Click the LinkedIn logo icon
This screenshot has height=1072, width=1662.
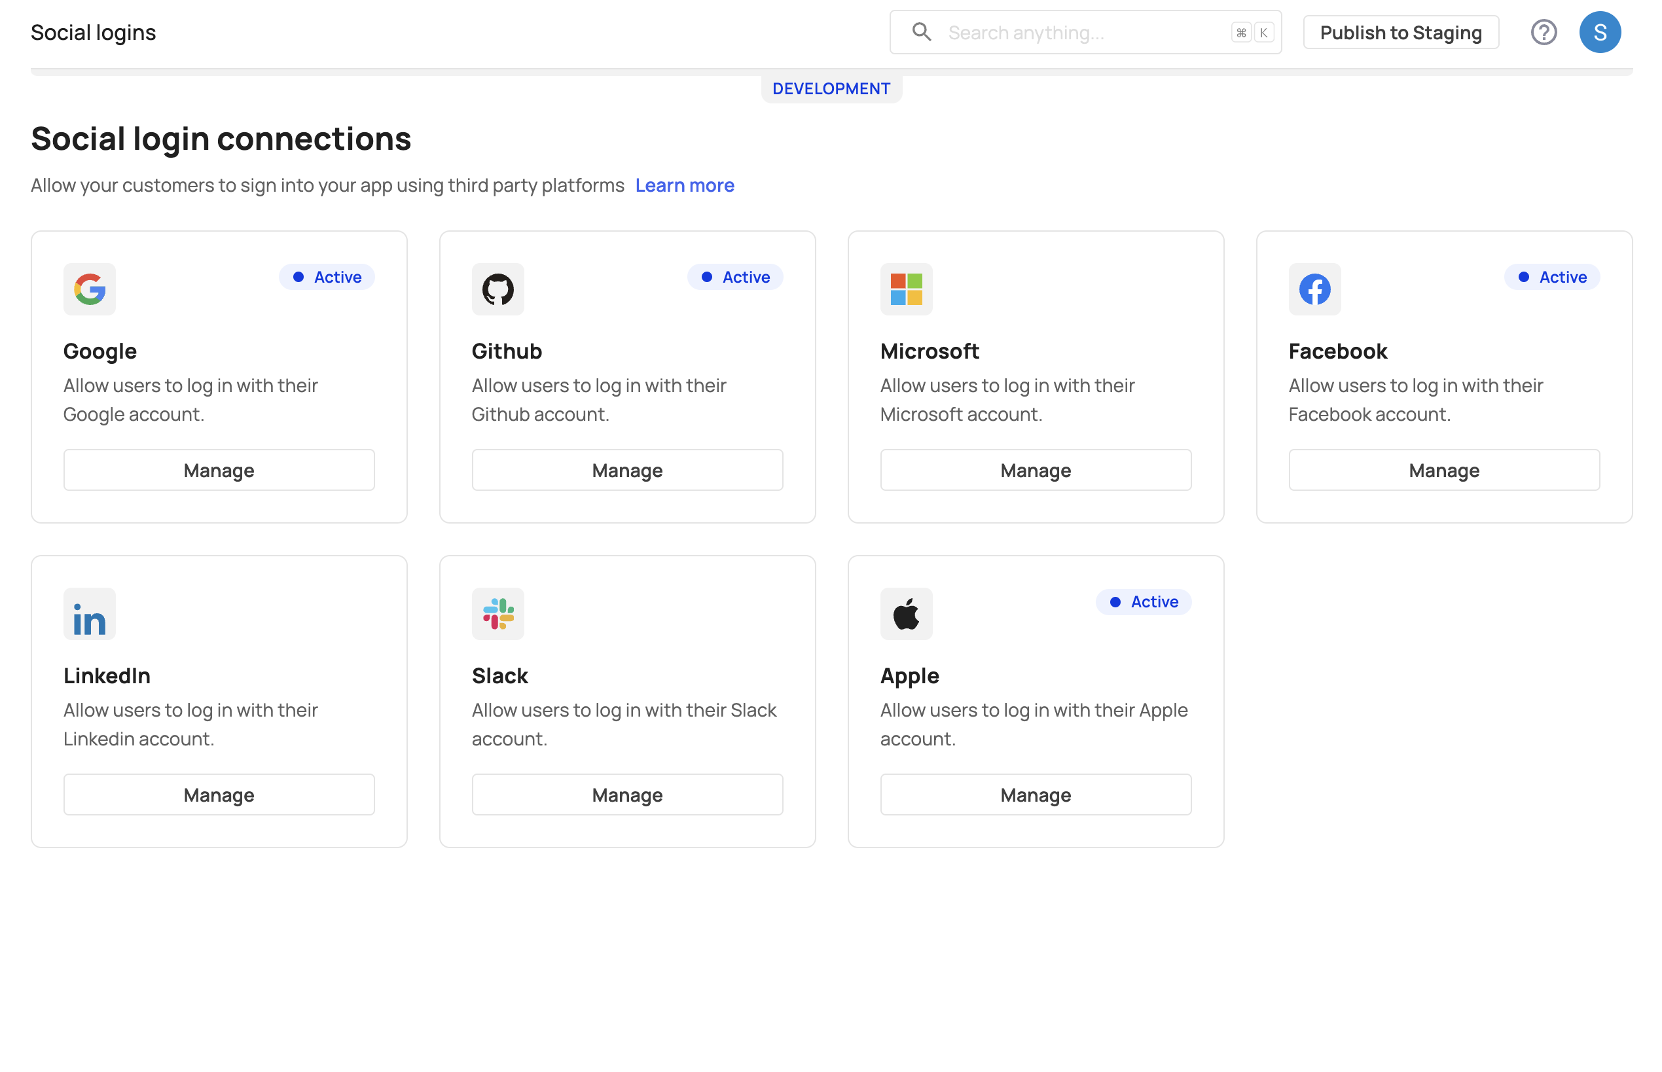point(89,613)
